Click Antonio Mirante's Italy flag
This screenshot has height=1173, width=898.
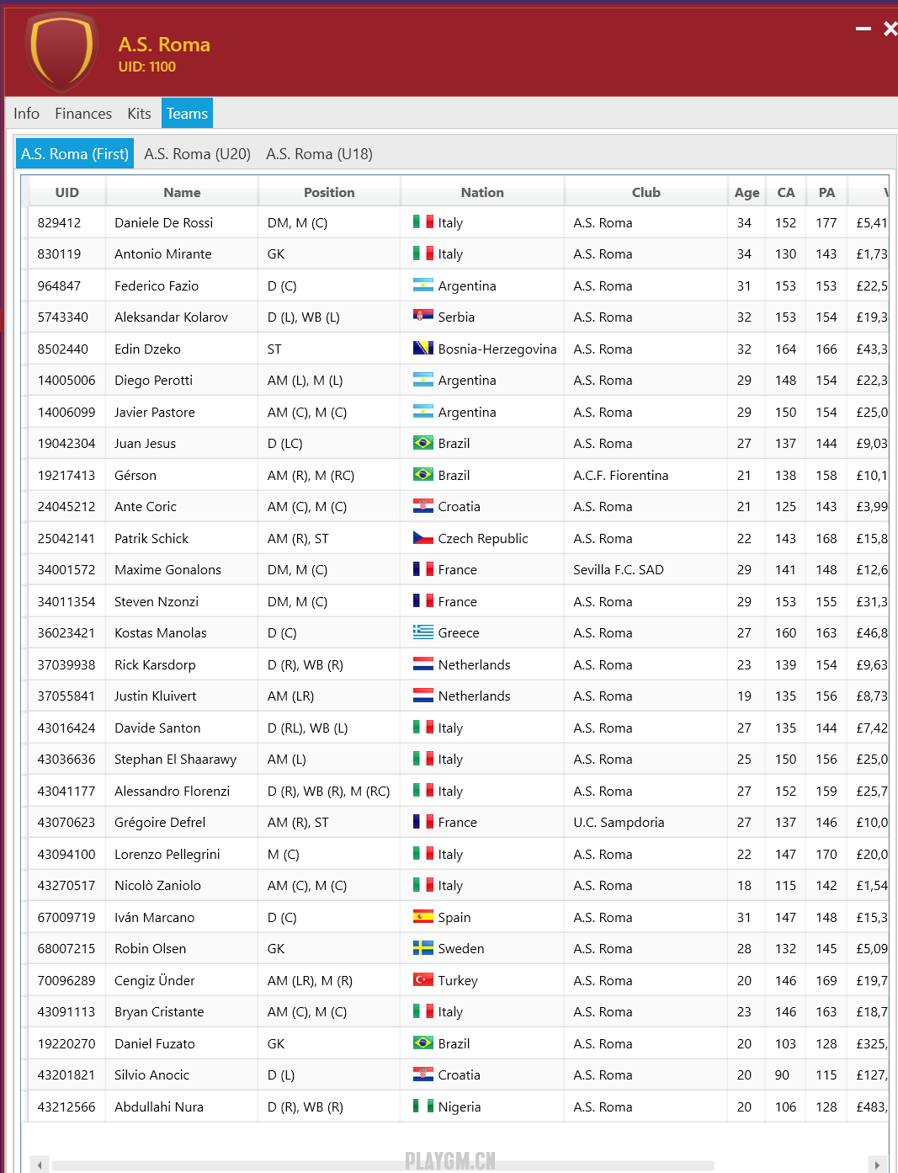click(x=423, y=253)
